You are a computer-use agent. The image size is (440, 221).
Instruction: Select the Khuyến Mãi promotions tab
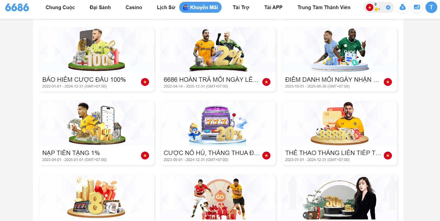(x=200, y=7)
